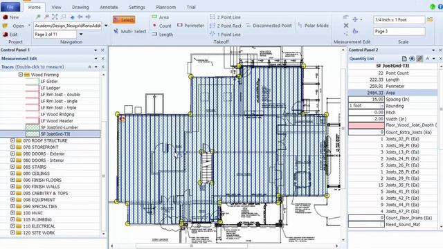Go to next page arrow icon
The image size is (443, 249).
88,17
